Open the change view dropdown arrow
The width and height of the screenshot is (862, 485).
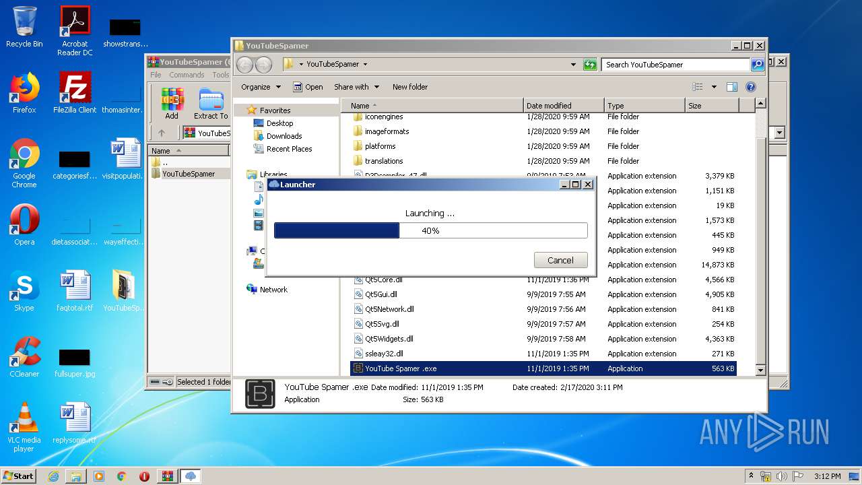[714, 87]
